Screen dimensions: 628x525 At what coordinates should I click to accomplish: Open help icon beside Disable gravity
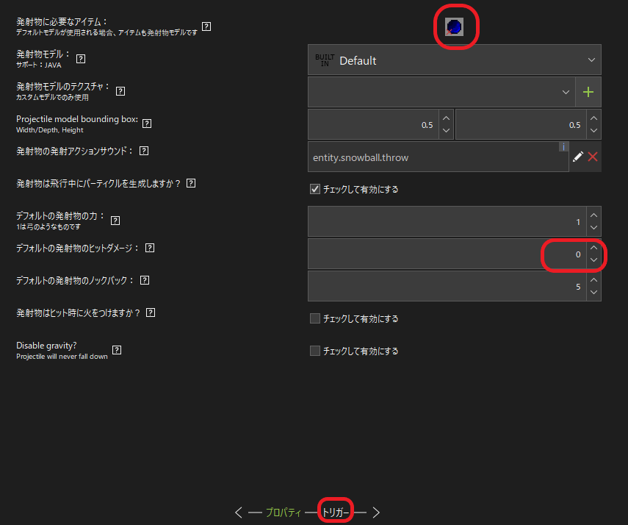coord(116,350)
